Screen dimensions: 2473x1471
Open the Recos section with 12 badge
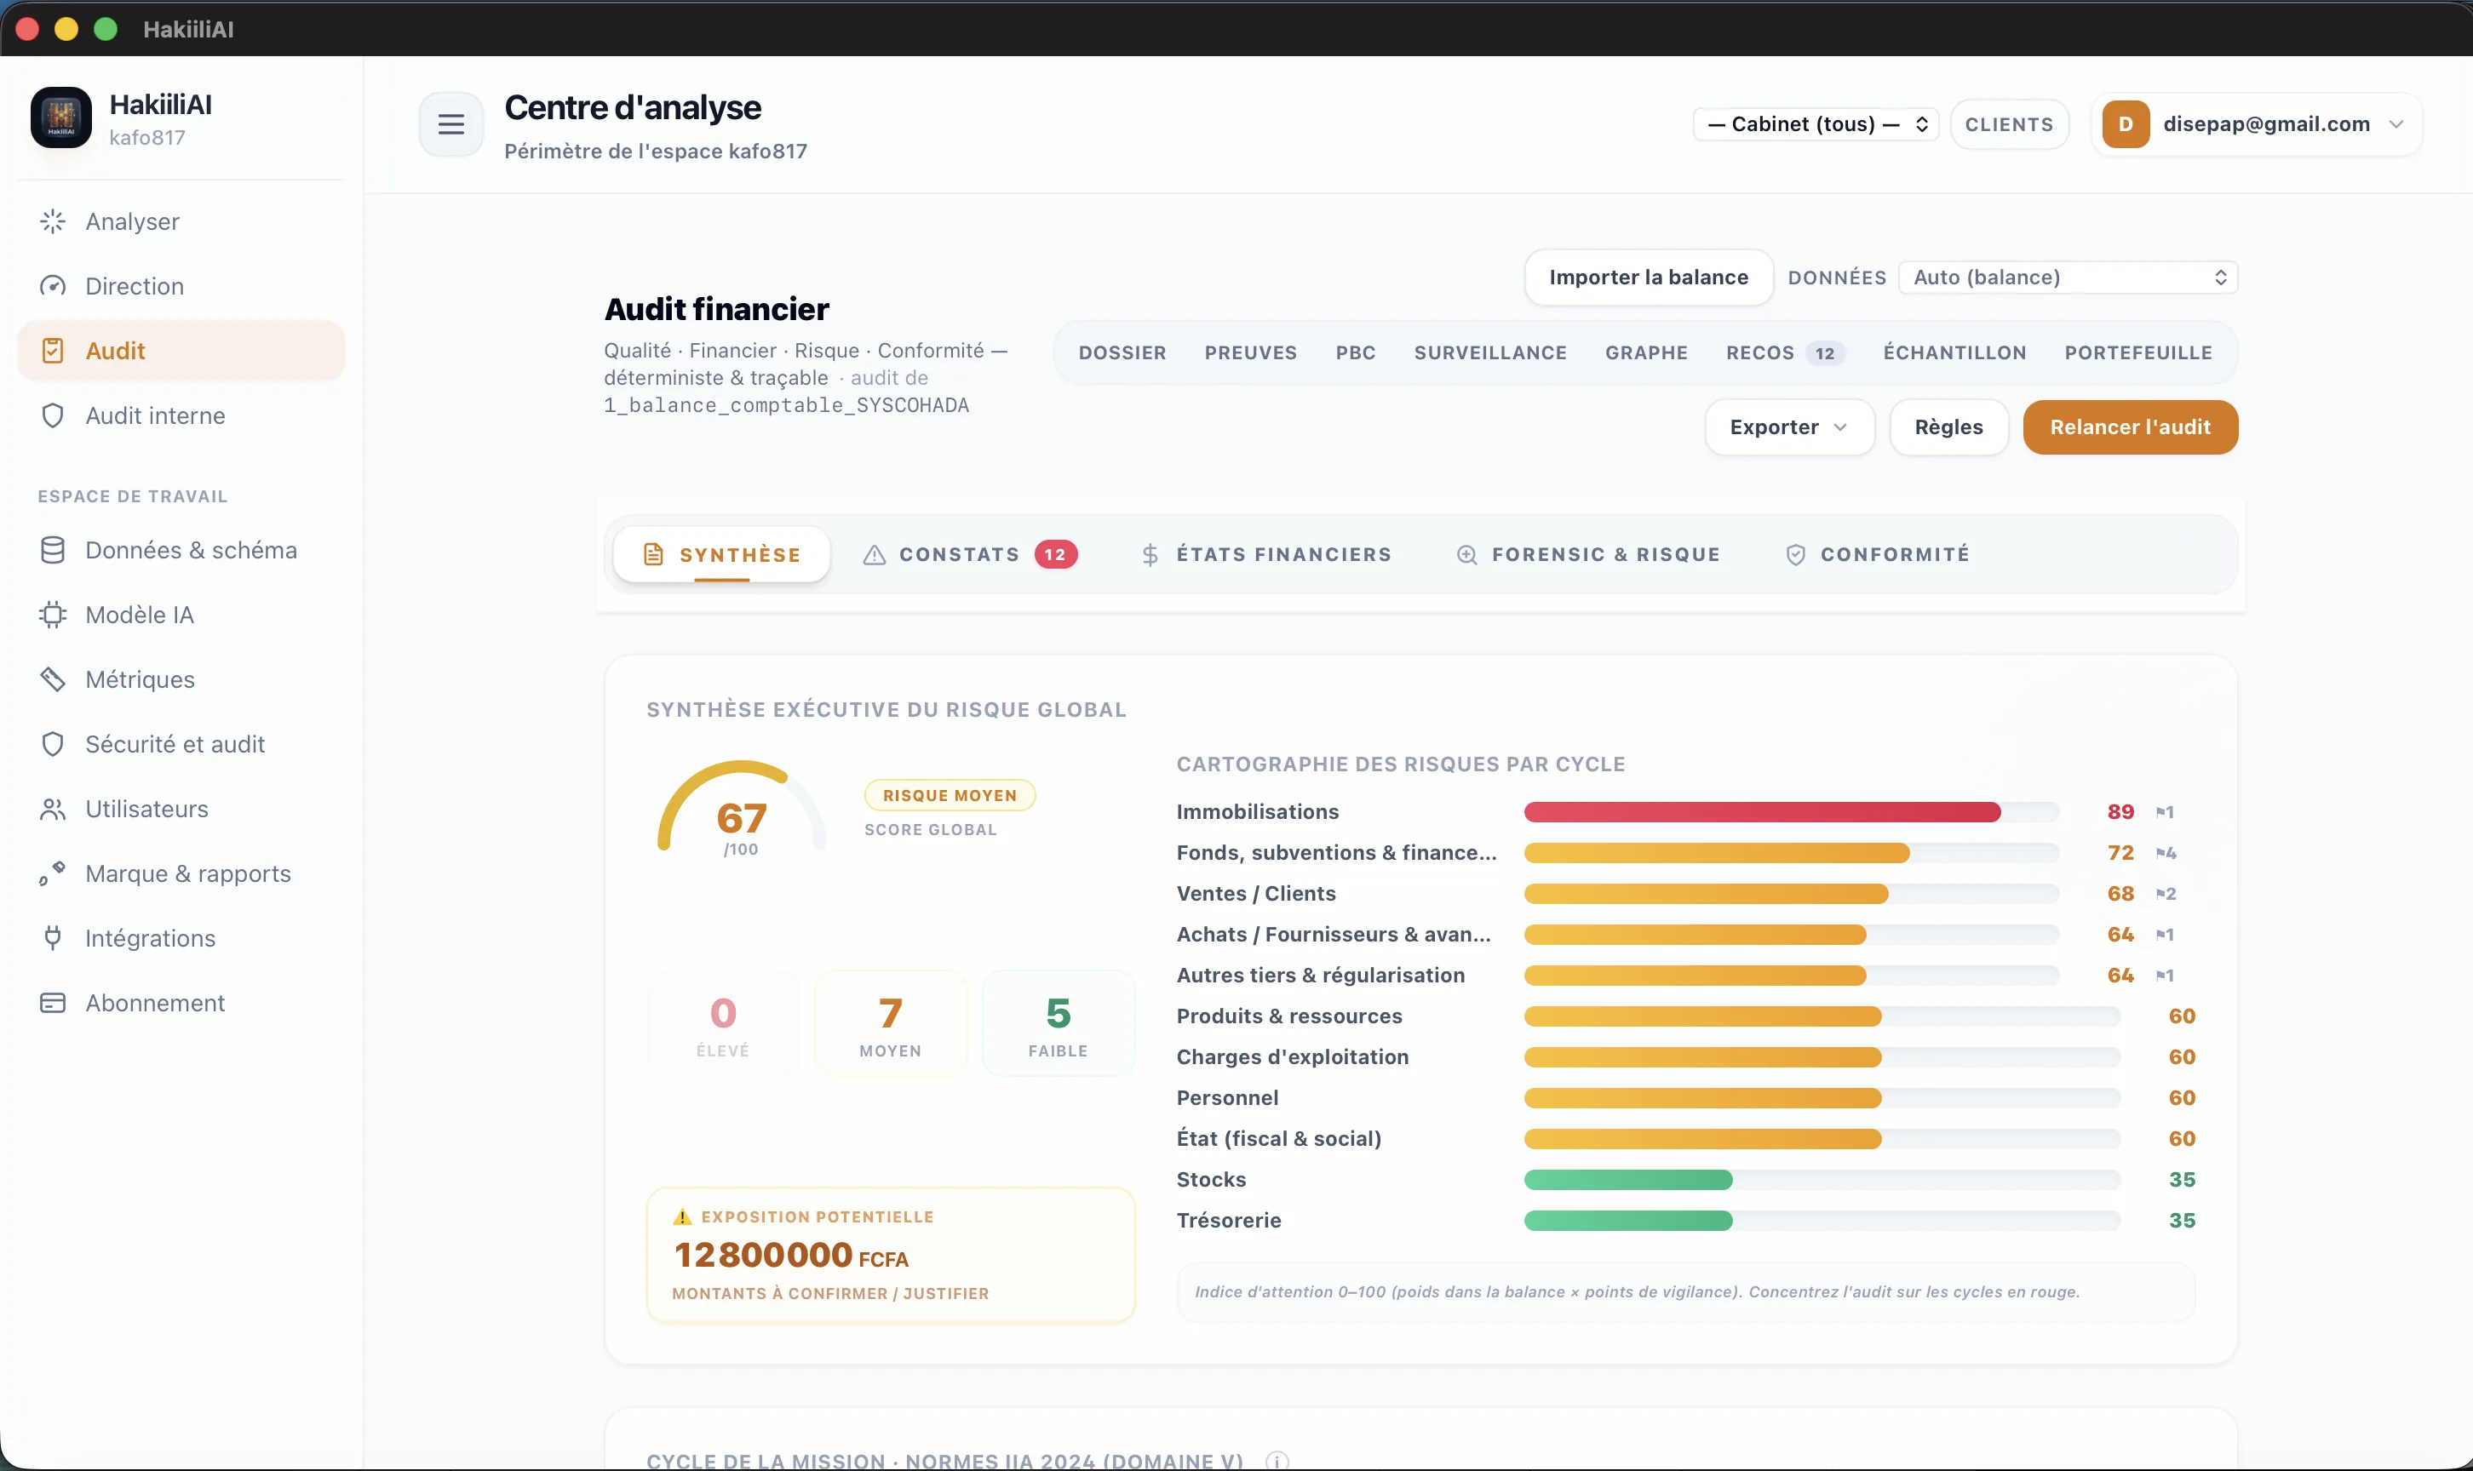tap(1785, 353)
